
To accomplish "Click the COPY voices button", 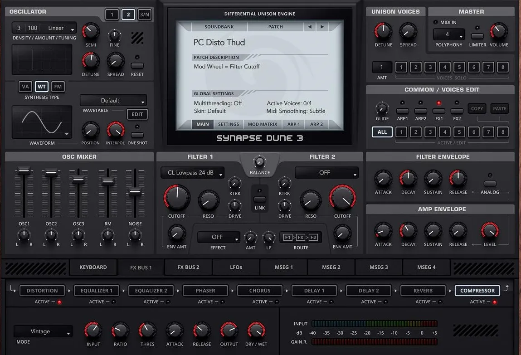I will pos(477,109).
